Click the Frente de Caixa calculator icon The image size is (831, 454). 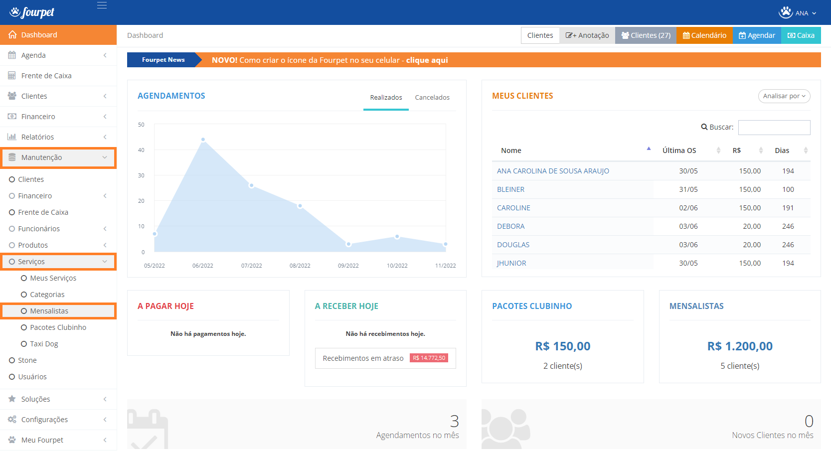[x=12, y=76]
